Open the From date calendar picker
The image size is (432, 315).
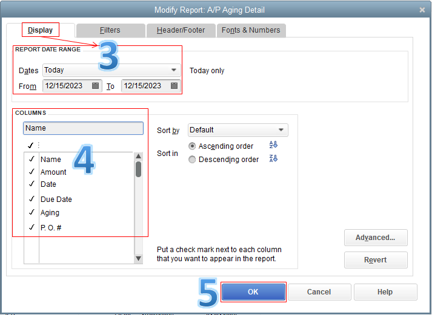[95, 86]
